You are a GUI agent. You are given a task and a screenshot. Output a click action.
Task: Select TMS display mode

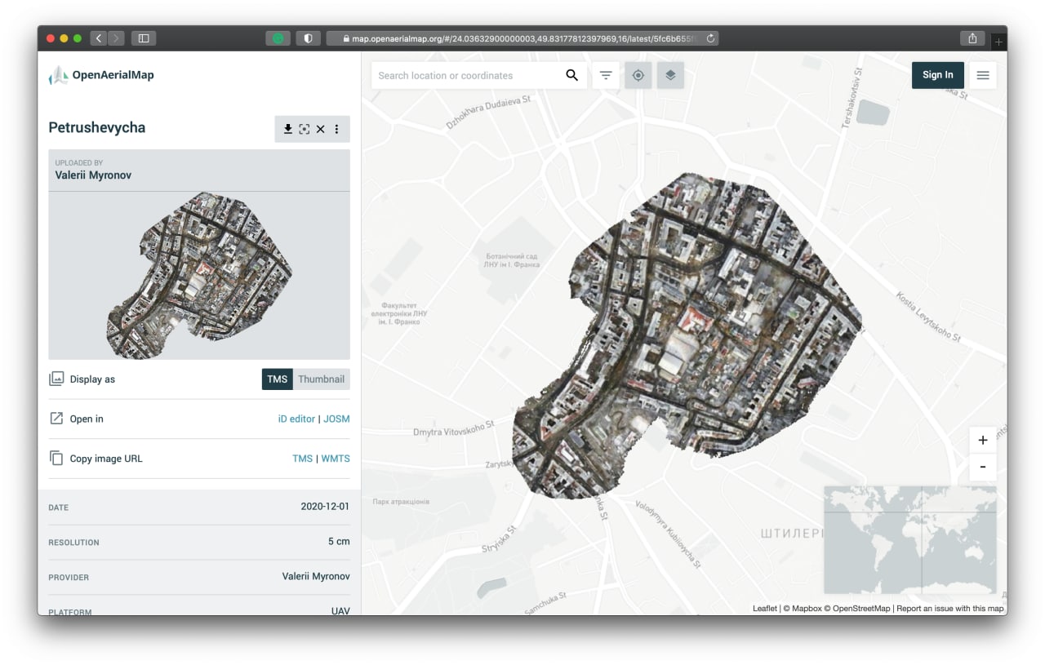[x=278, y=379]
